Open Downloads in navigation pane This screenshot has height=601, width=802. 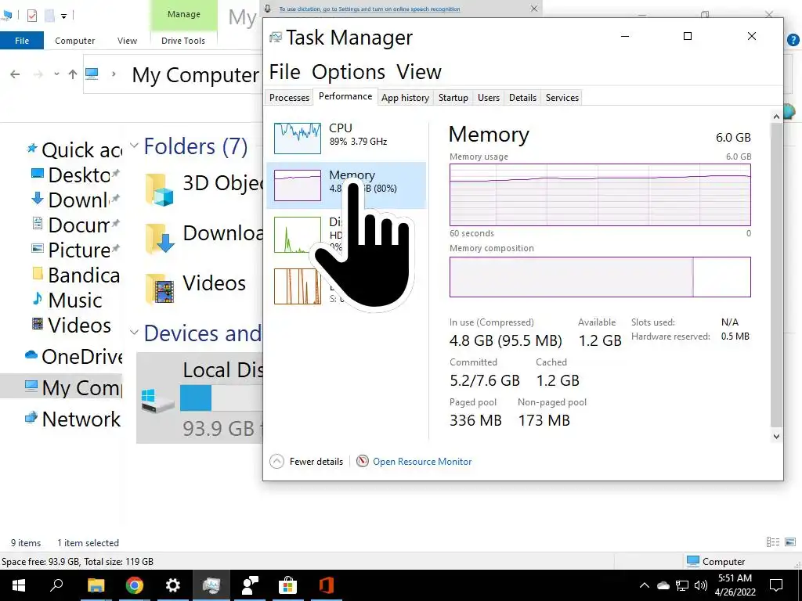(76, 200)
